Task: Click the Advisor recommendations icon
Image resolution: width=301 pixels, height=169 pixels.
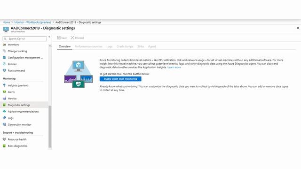Action: (x=4, y=111)
